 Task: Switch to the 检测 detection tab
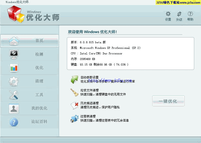tap(30, 54)
